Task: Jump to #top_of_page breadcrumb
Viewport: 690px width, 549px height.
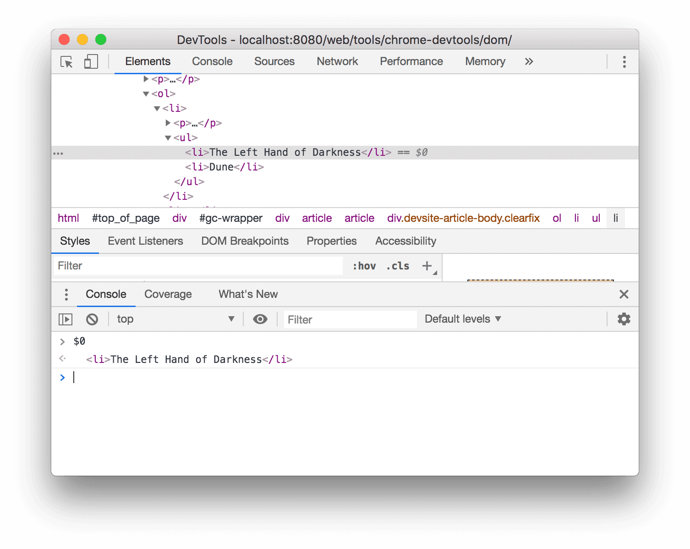Action: 126,218
